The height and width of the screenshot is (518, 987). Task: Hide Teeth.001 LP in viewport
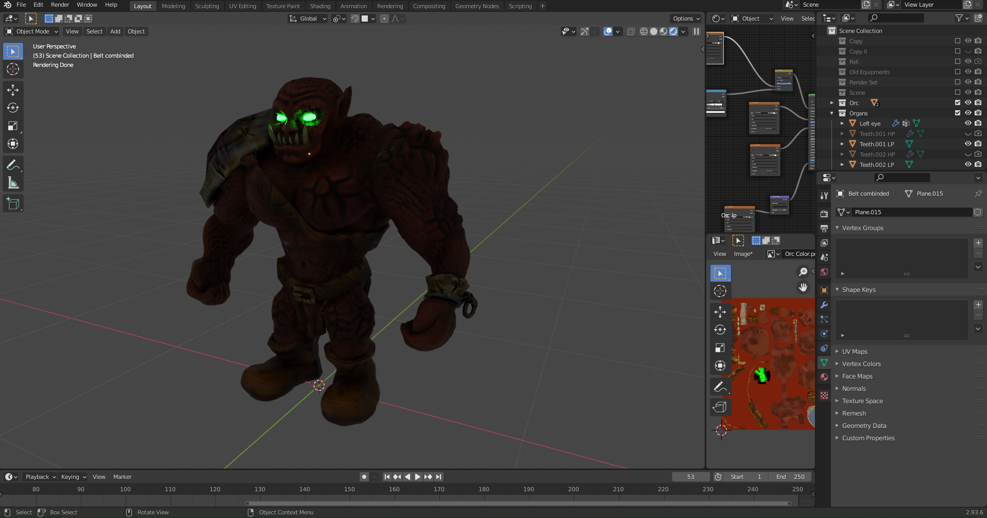[968, 144]
